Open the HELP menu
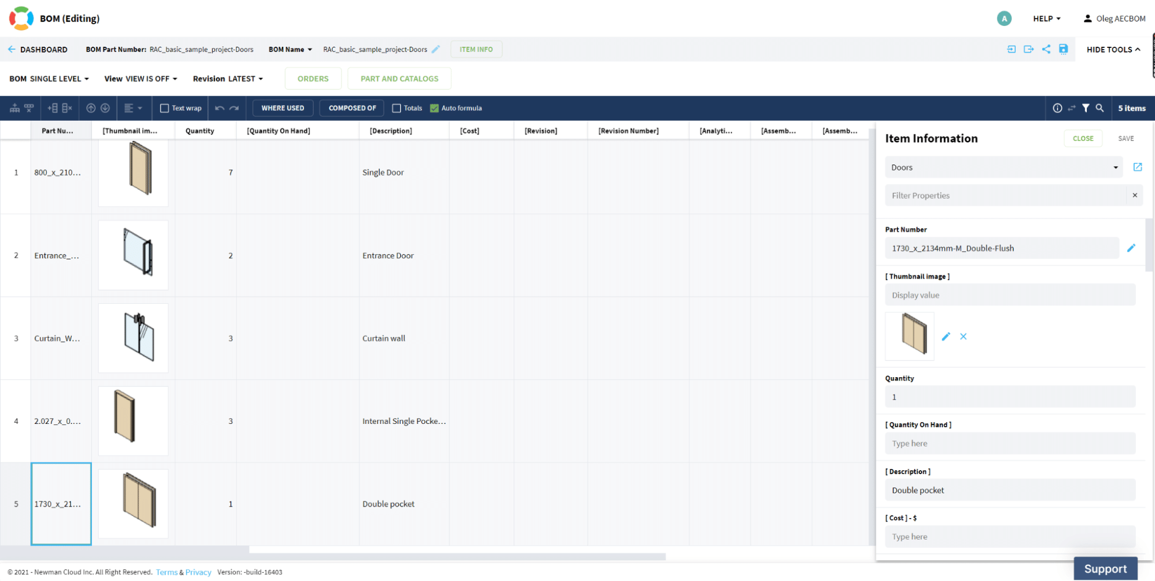 click(x=1046, y=18)
